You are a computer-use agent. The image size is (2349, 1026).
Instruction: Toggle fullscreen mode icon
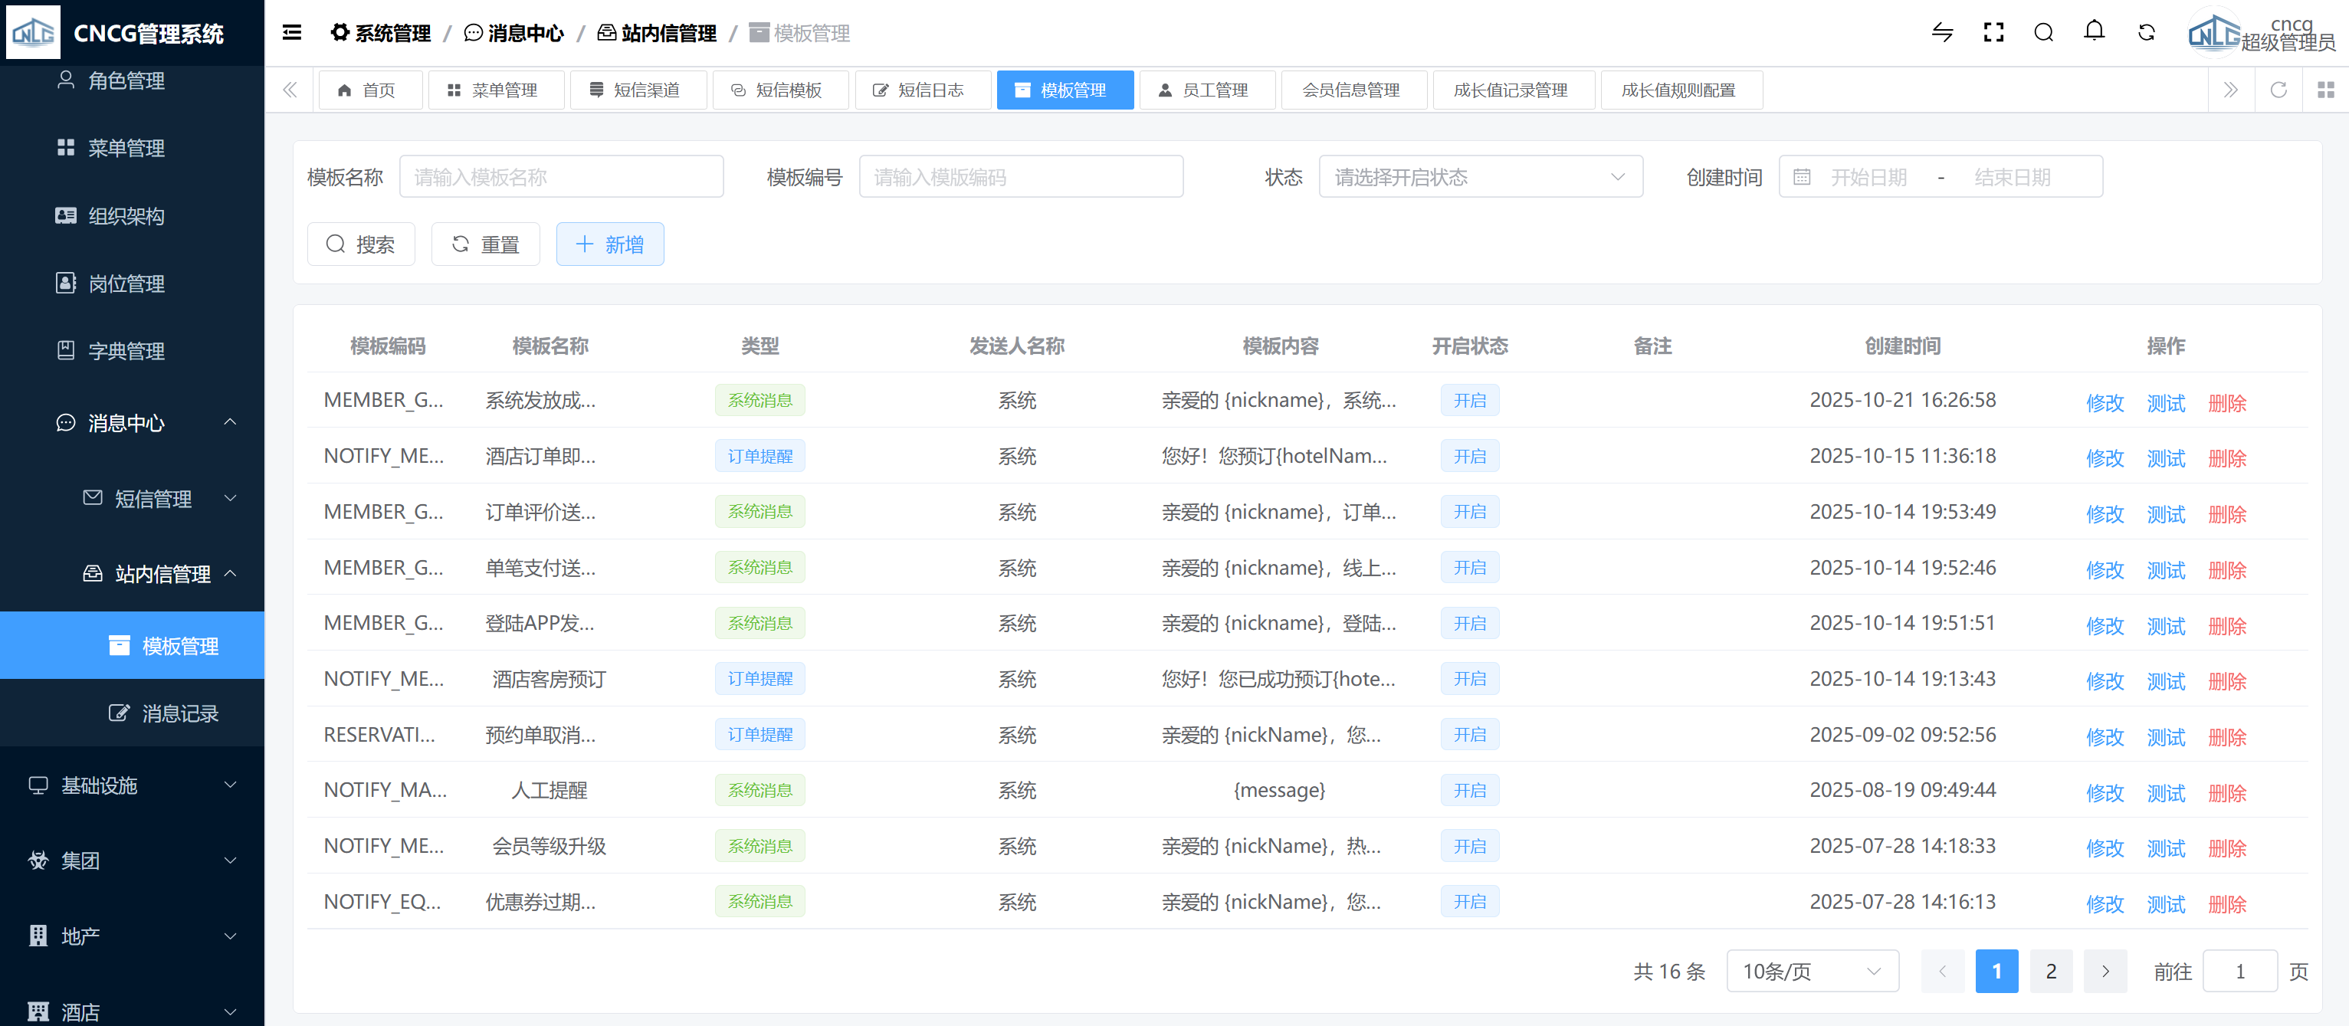click(x=1993, y=33)
